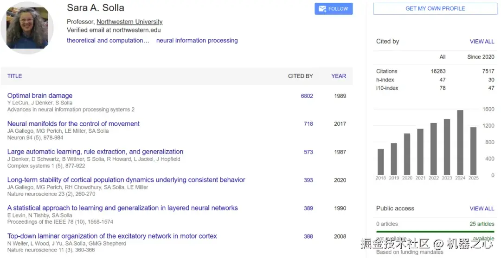Click the GET MY OWN PROFILE button
The image size is (501, 258).
(x=435, y=9)
